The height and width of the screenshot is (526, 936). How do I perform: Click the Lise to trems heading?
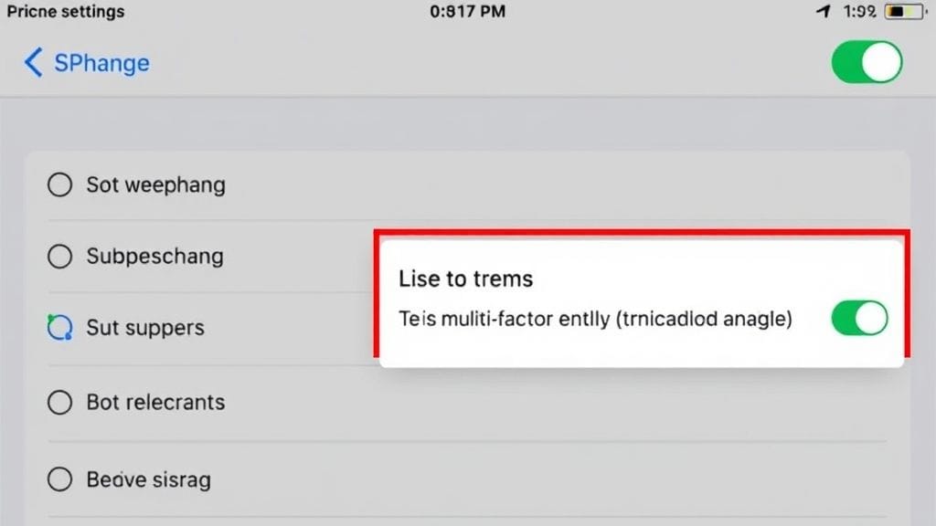point(465,279)
